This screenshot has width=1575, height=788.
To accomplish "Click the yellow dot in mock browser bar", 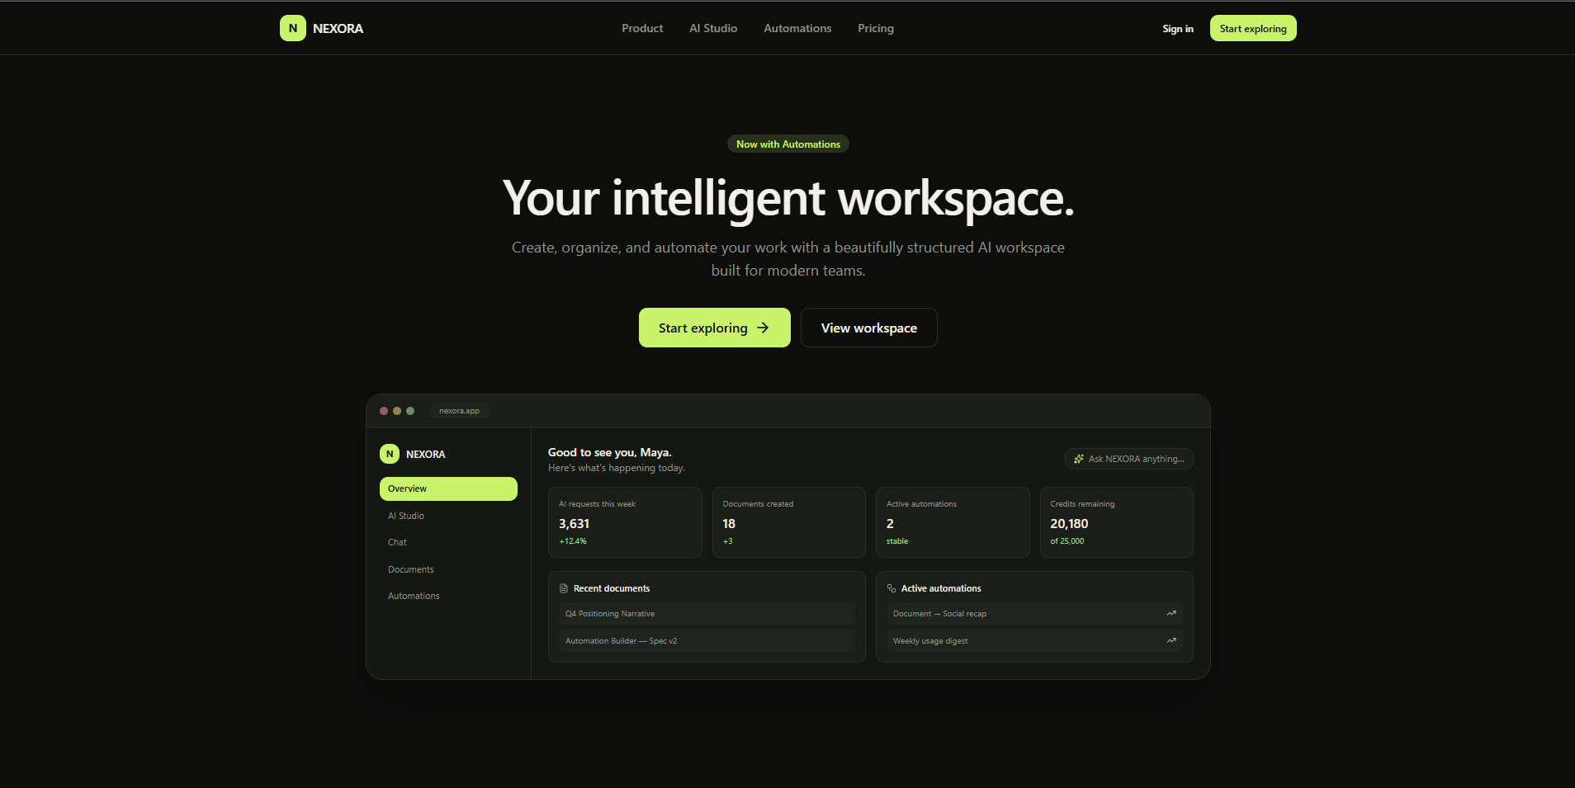I will coord(397,411).
